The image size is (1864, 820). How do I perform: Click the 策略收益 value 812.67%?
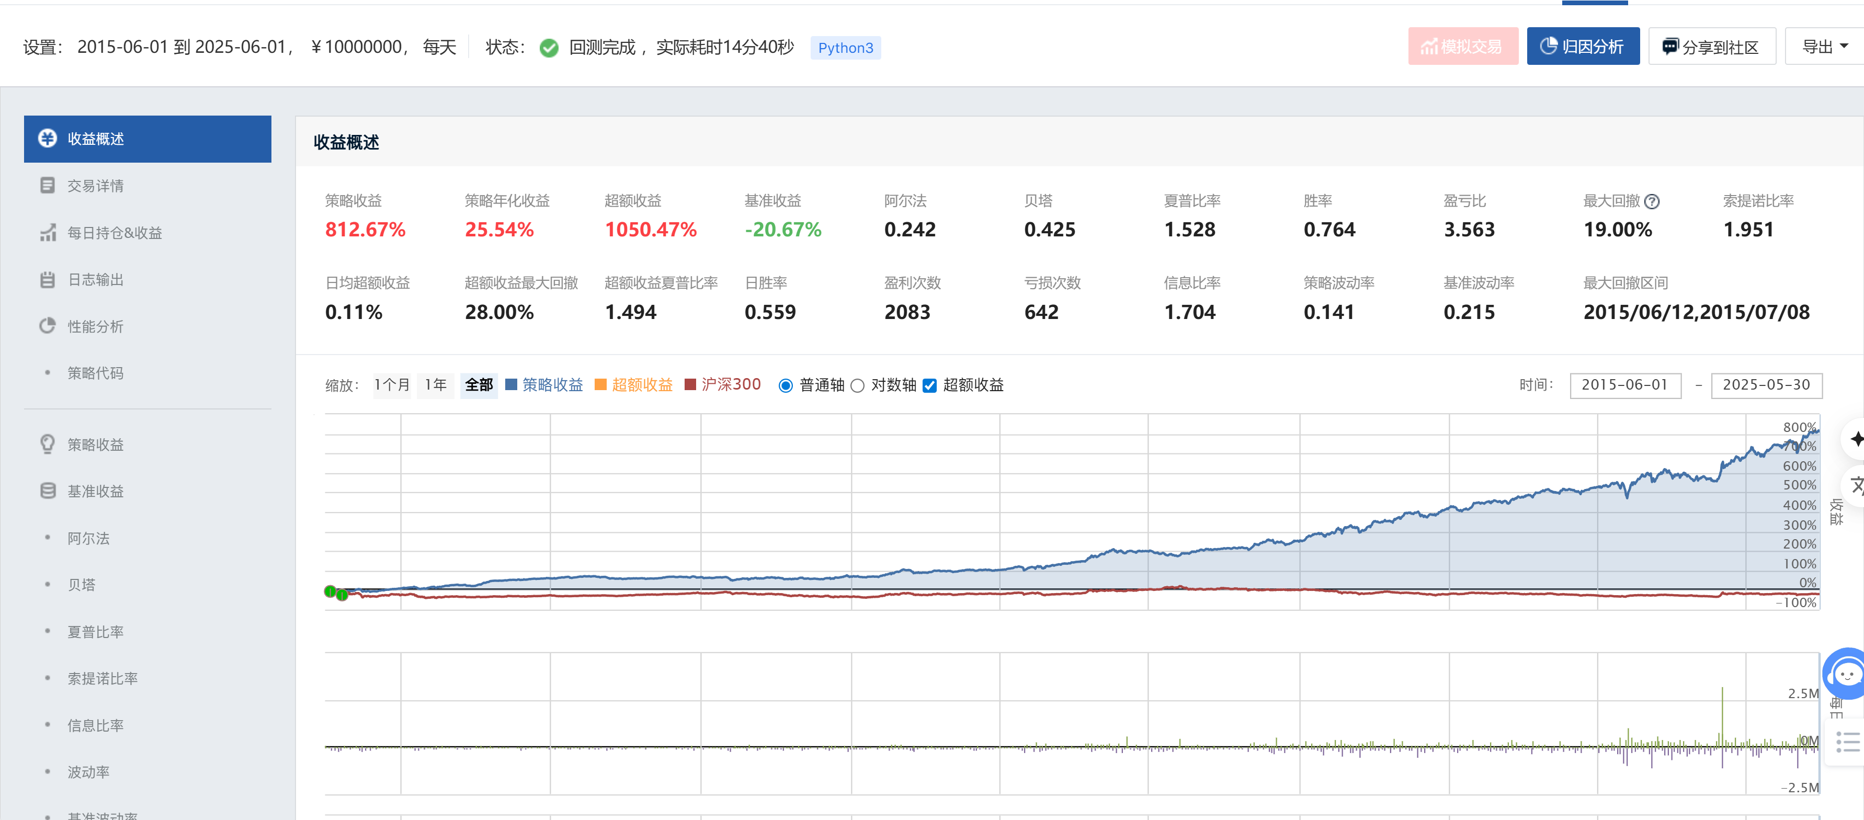pos(366,230)
